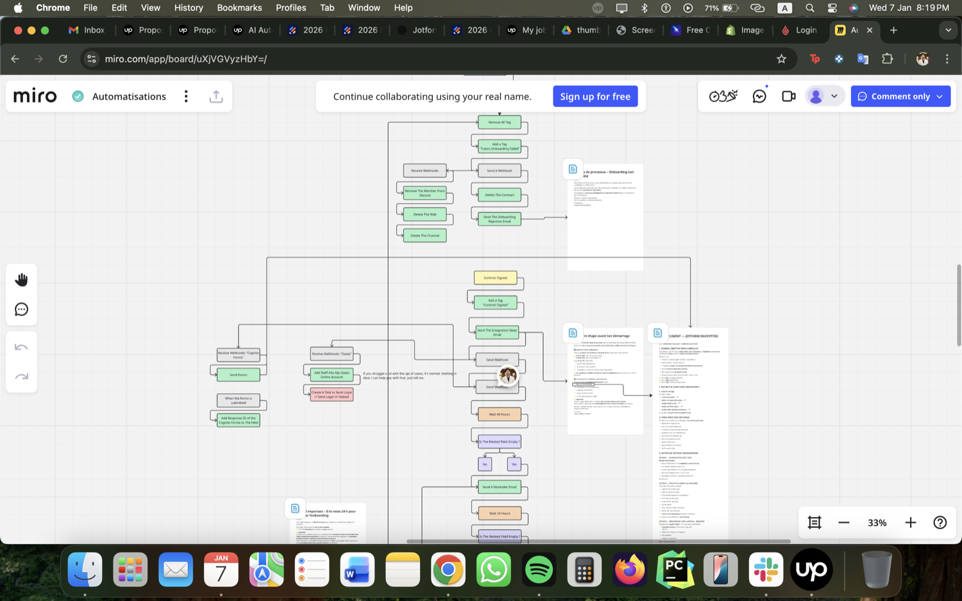Zoom out with the minus button
The height and width of the screenshot is (601, 962).
click(x=844, y=523)
